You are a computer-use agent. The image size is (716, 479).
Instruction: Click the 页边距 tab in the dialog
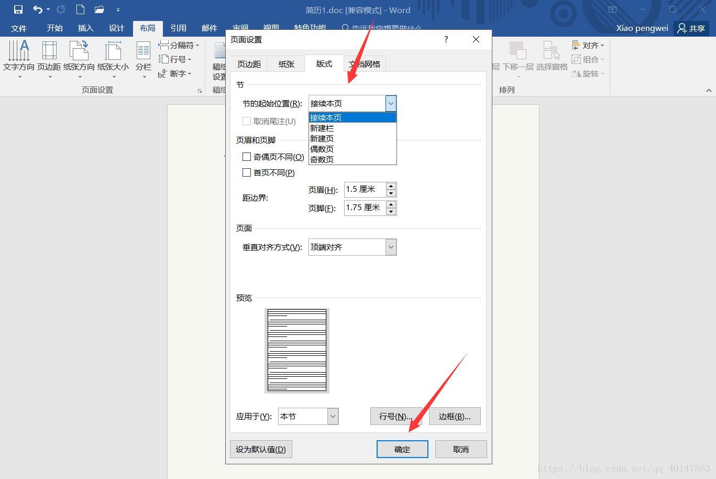(x=249, y=64)
